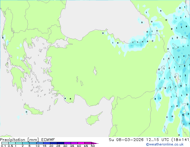This screenshot has width=190, height=147.
Task: Click the 20–25 mm legend swatch
Action: point(53,143)
